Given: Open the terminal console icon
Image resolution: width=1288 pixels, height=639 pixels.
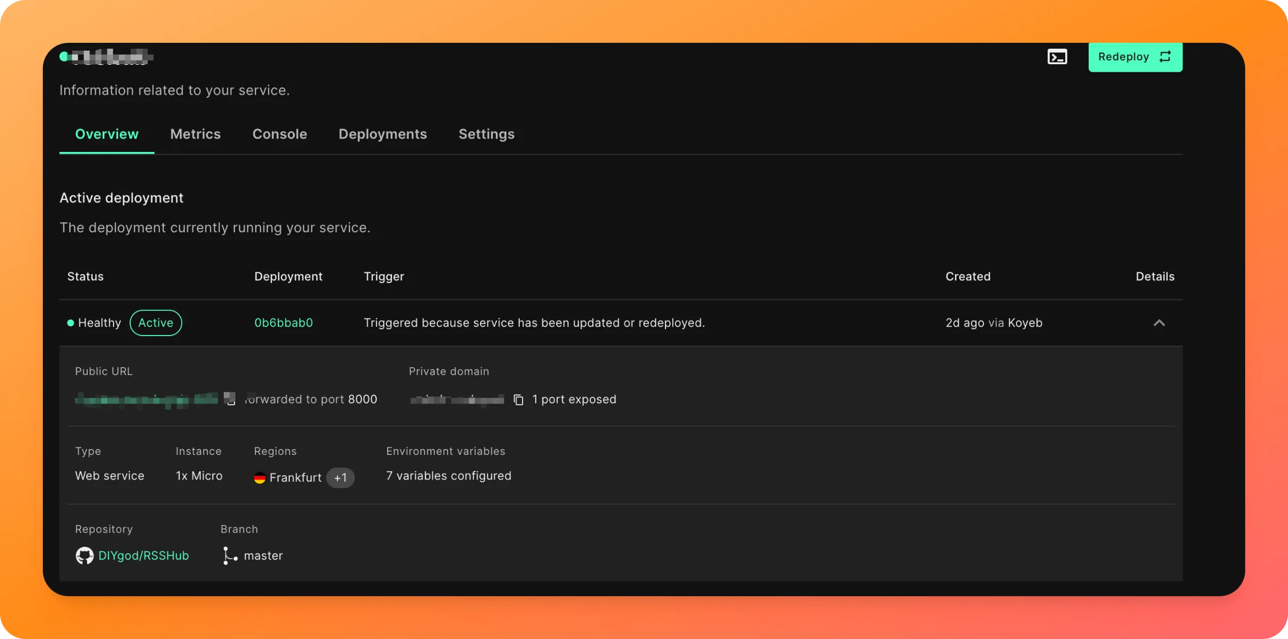Looking at the screenshot, I should click(x=1057, y=57).
